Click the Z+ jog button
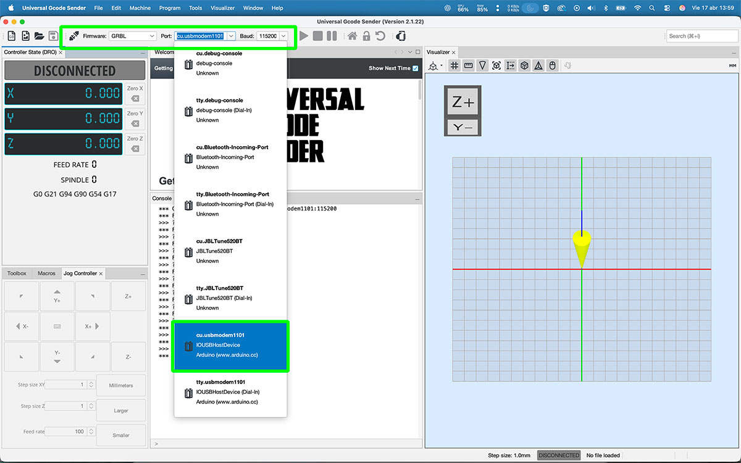This screenshot has height=463, width=741. point(128,296)
